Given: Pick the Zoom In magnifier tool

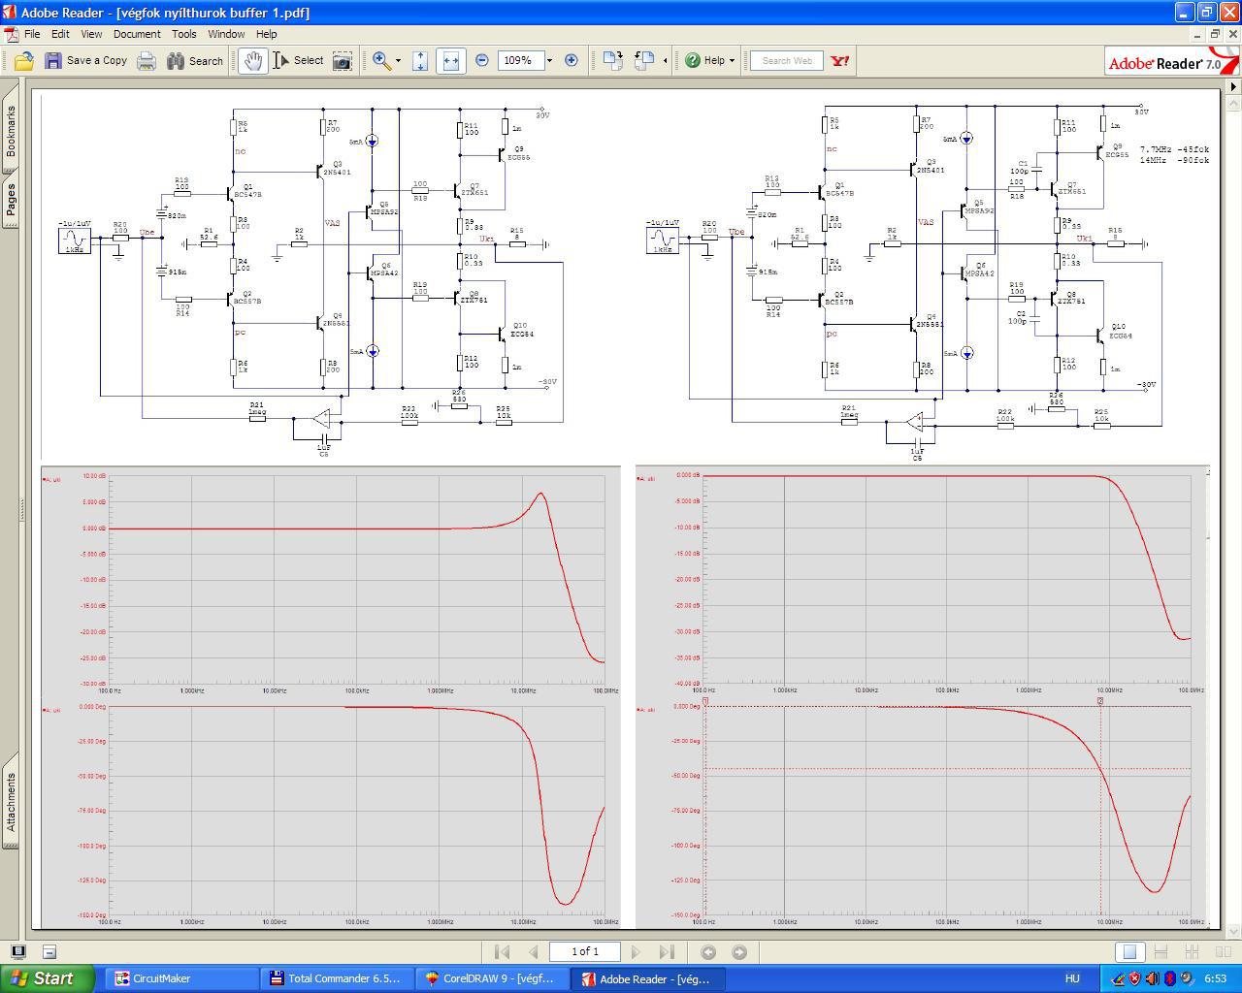Looking at the screenshot, I should click(381, 60).
